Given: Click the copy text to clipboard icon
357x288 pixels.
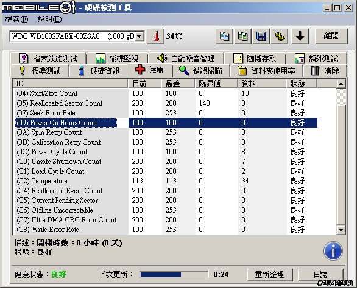Looking at the screenshot, I should (224, 36).
